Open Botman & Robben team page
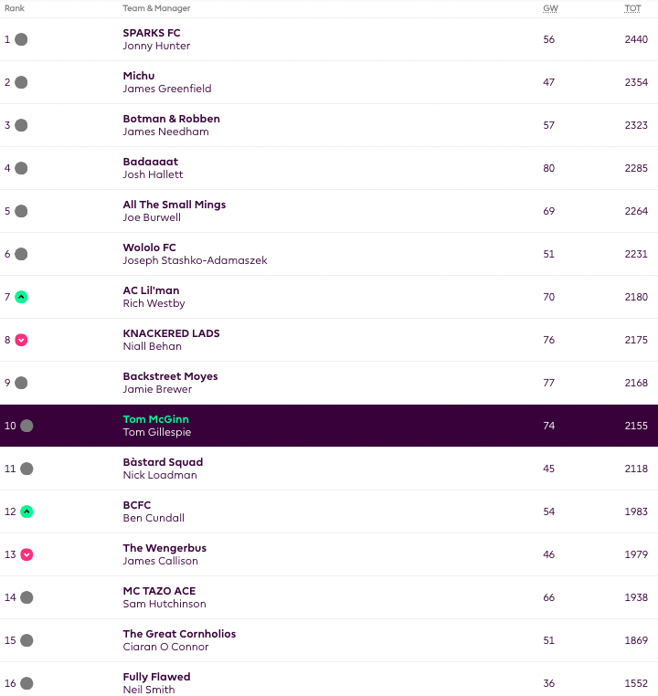 point(171,119)
